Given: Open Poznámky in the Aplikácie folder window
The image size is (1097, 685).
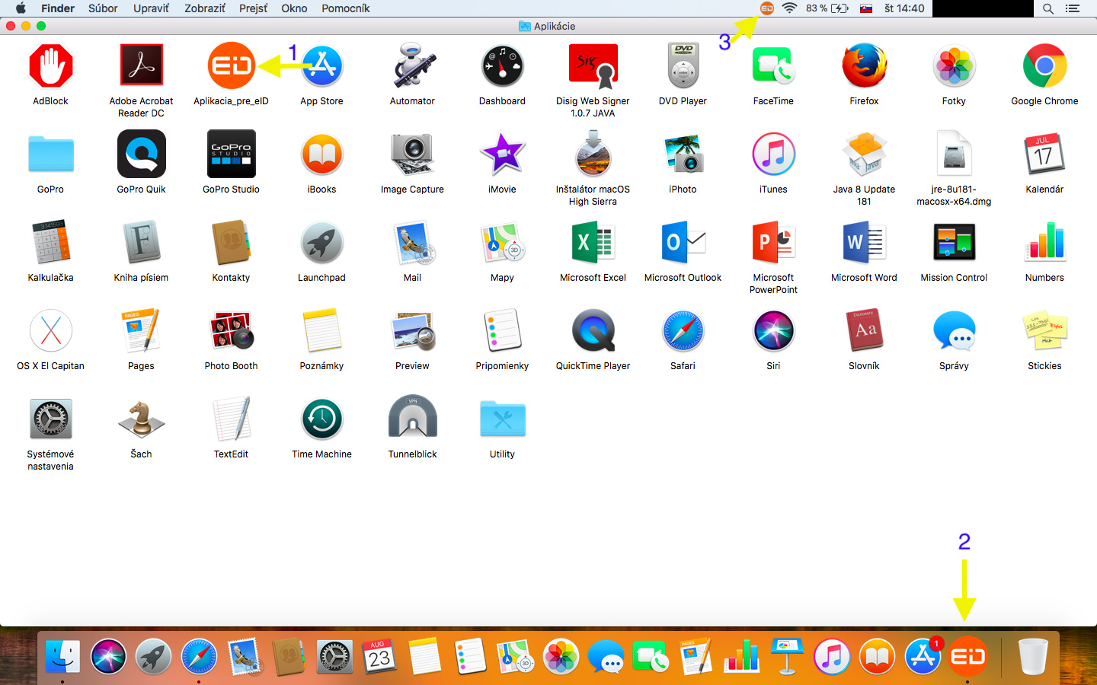Looking at the screenshot, I should (x=321, y=331).
